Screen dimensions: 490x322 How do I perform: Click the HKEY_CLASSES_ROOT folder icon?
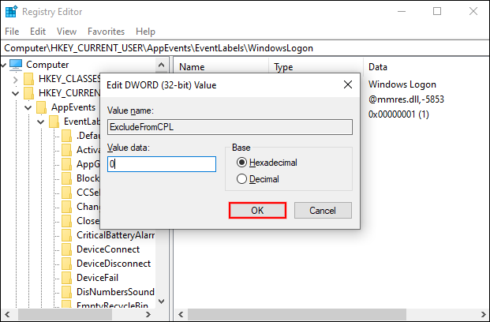coord(29,79)
